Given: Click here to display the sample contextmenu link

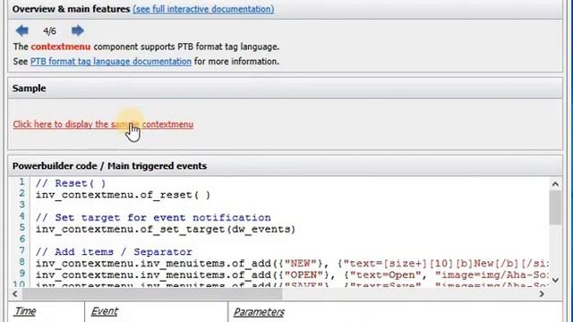Looking at the screenshot, I should (103, 124).
